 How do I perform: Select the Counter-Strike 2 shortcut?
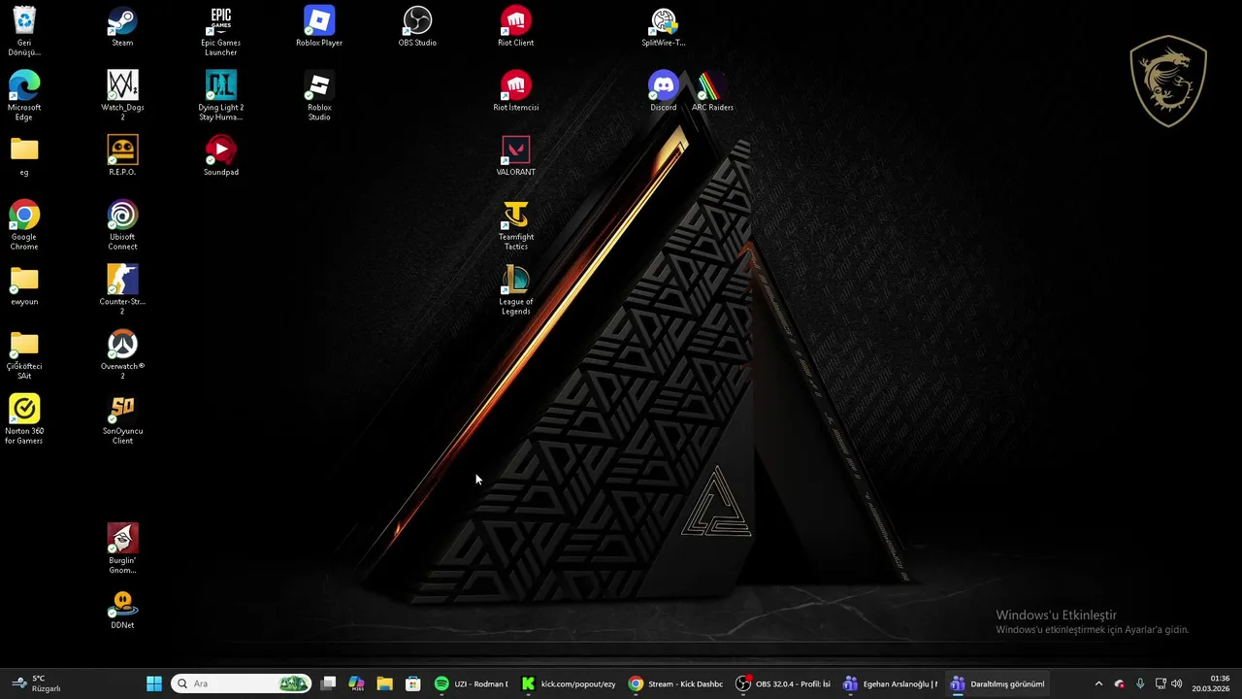point(122,289)
